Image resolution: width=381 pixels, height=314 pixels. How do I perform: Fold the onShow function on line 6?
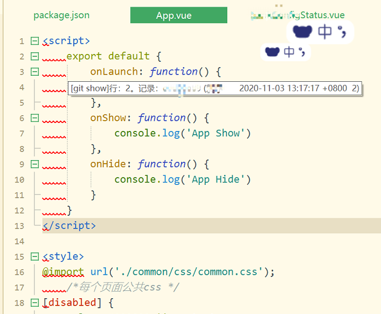click(x=35, y=118)
